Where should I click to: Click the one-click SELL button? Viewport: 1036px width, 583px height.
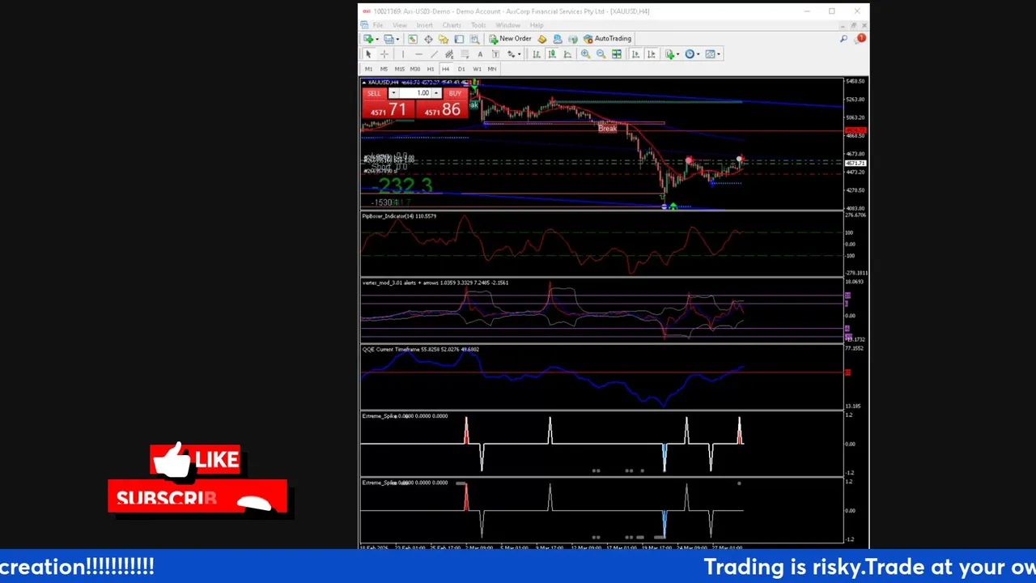pyautogui.click(x=374, y=93)
